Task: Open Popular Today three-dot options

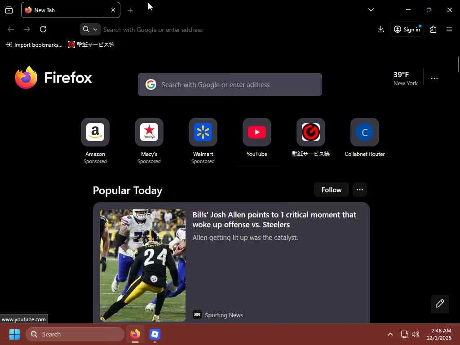Action: pos(360,190)
